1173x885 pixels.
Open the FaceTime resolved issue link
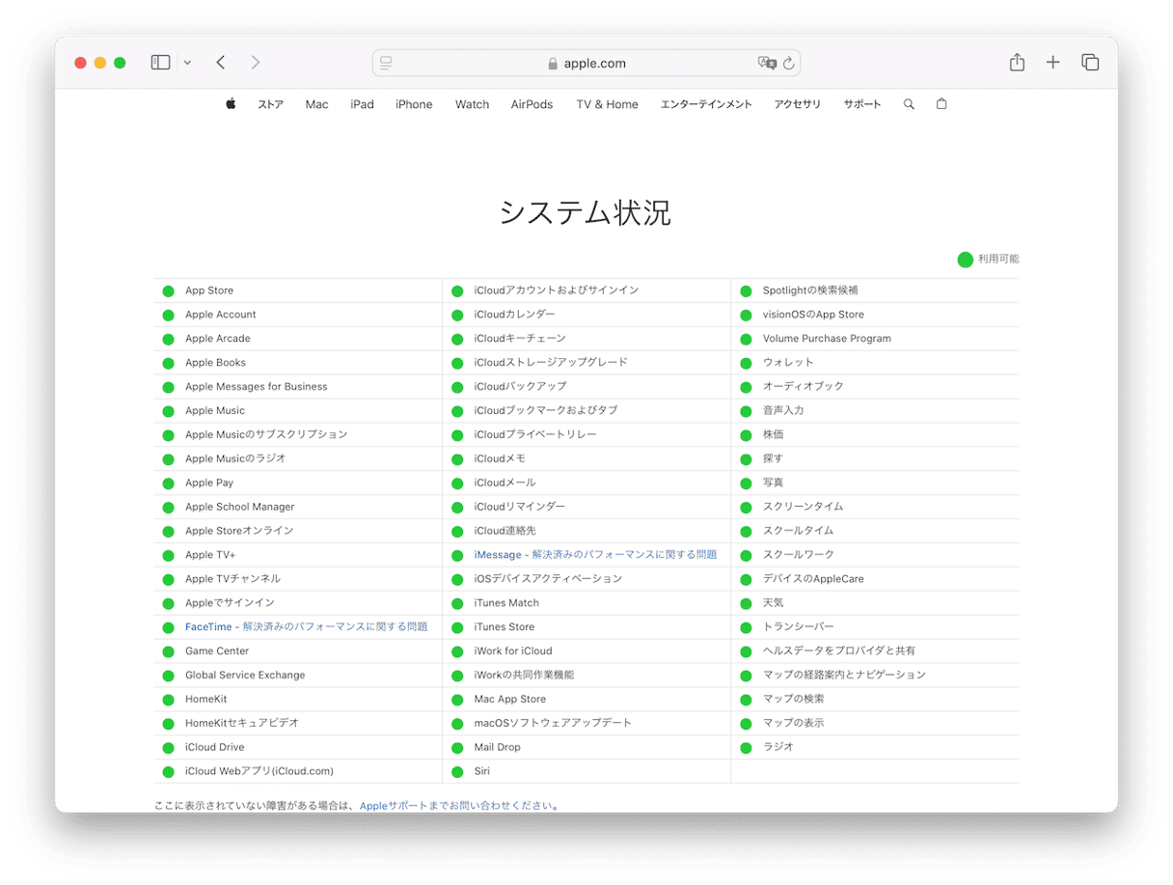306,626
